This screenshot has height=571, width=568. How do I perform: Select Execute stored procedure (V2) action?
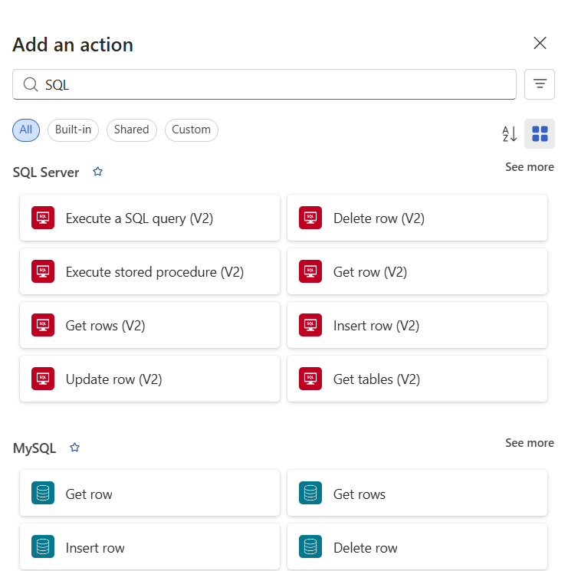pos(149,271)
